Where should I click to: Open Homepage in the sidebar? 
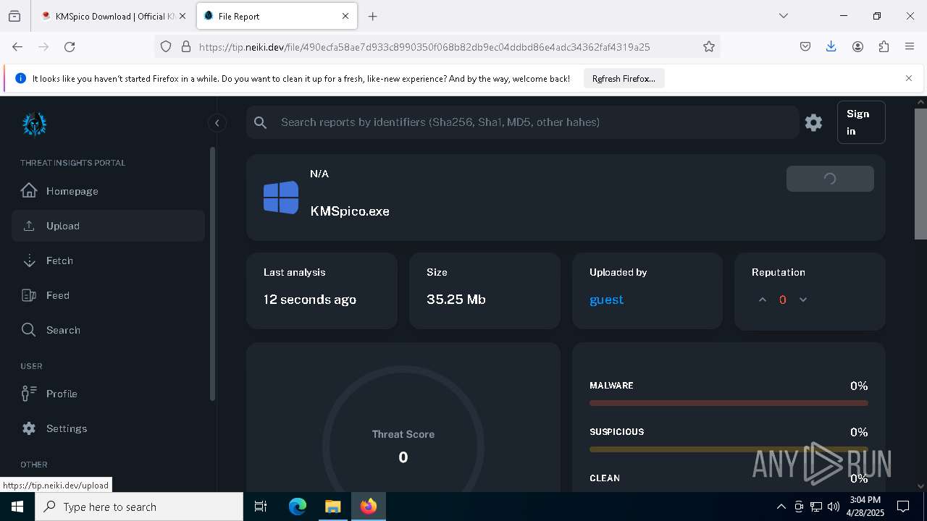(109, 191)
